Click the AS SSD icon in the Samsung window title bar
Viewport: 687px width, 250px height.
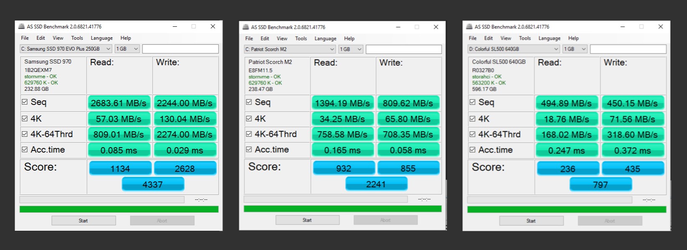[22, 26]
